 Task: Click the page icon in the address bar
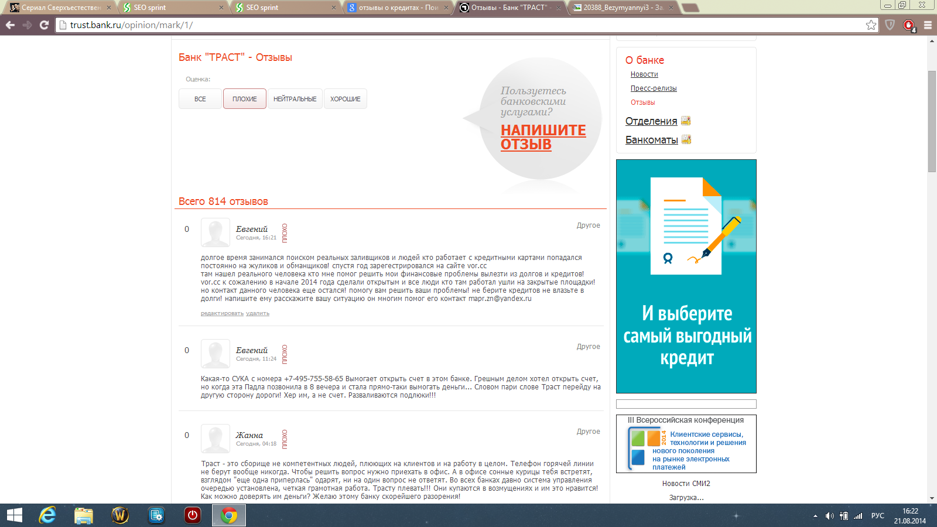click(x=63, y=25)
